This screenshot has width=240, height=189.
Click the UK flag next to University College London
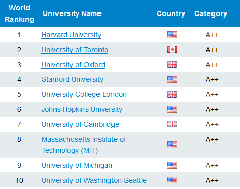172,94
